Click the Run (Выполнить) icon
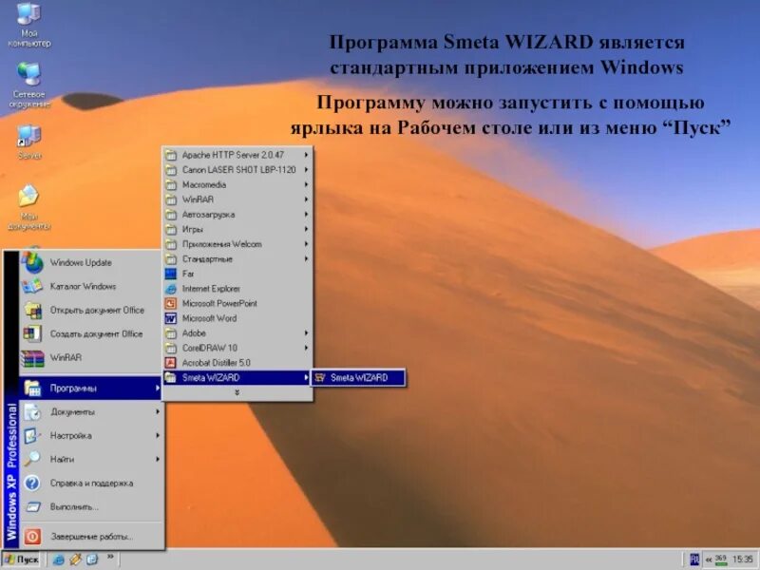 point(32,507)
